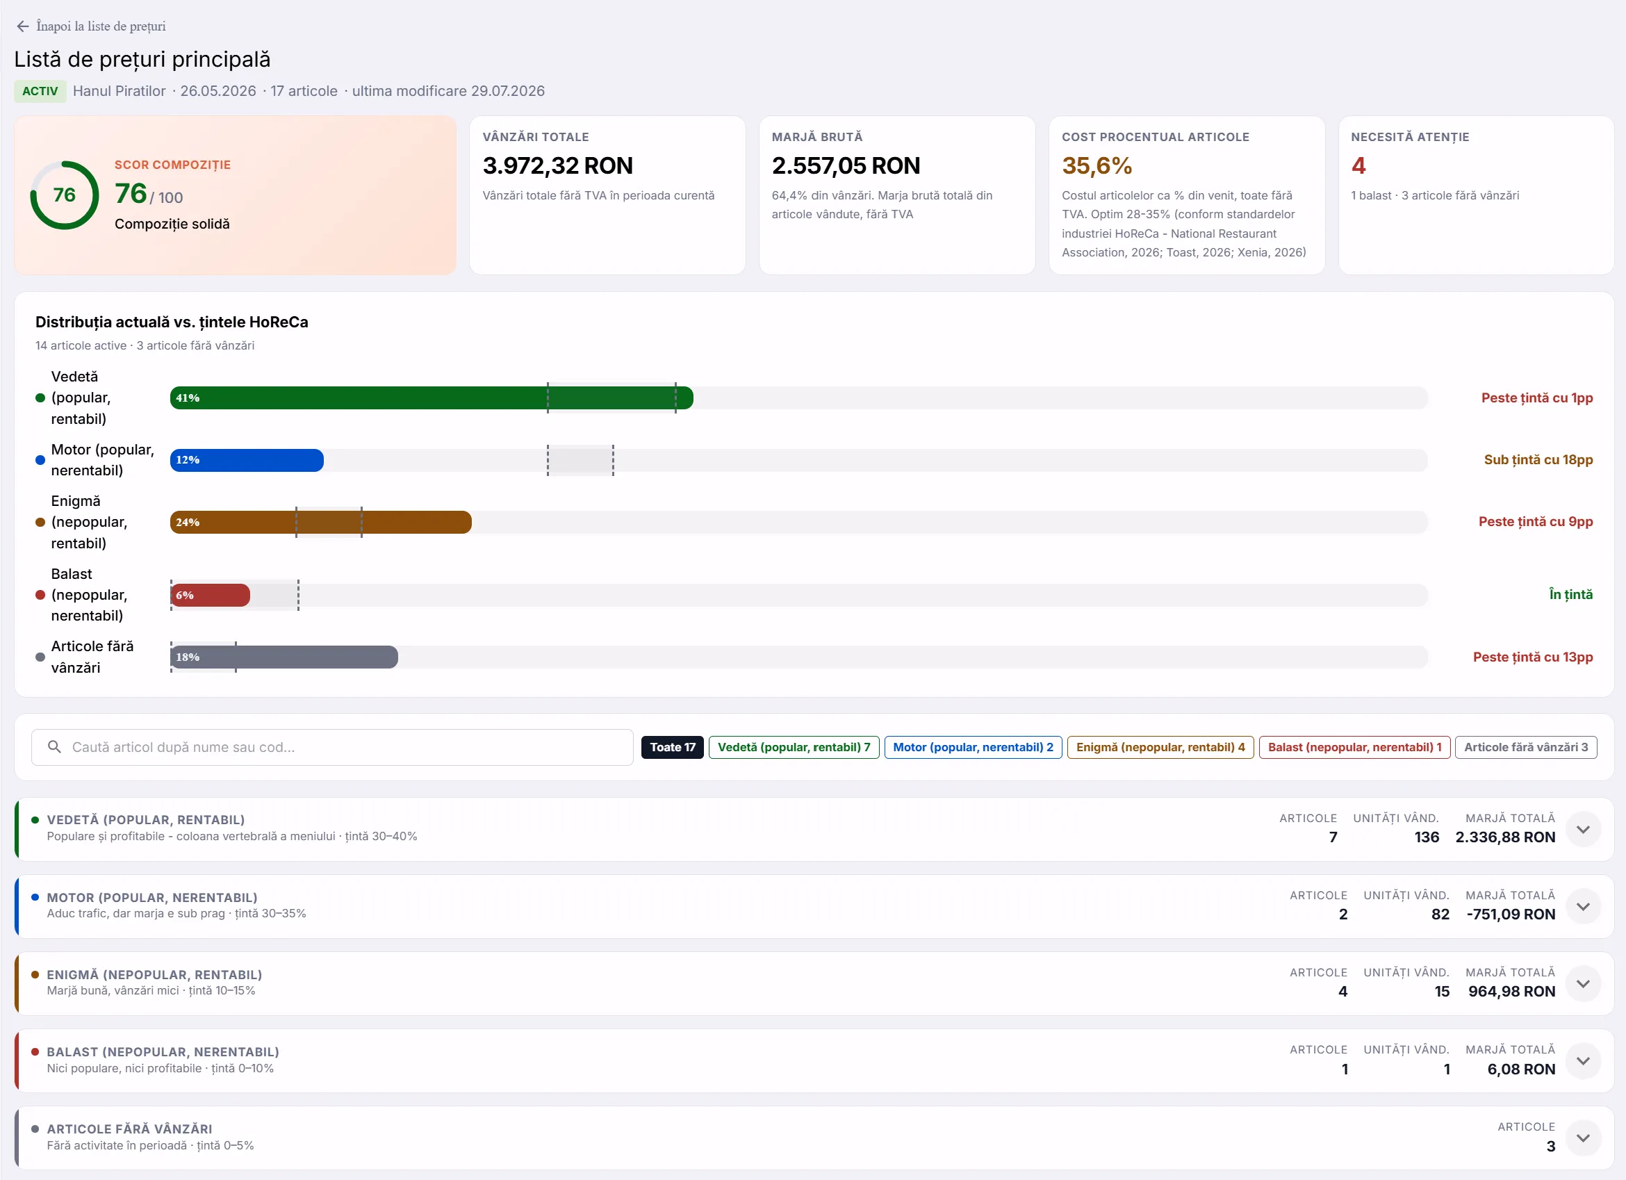1626x1180 pixels.
Task: Click the 'Marjă brută' card
Action: point(897,195)
